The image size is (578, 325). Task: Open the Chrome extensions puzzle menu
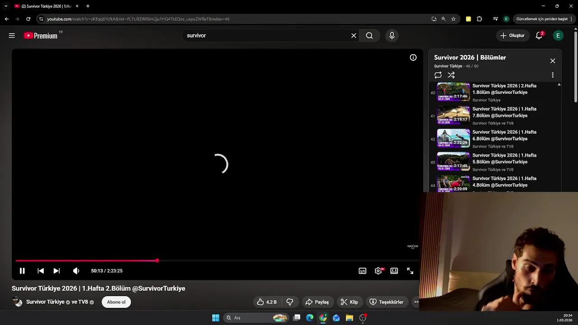[480, 19]
